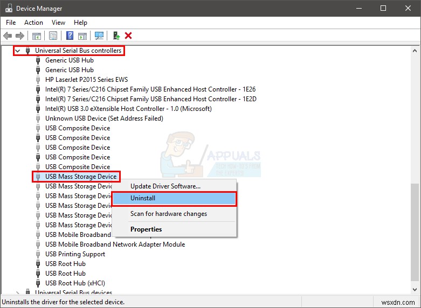Click the device icon beside USB Printing Support
Image resolution: width=421 pixels, height=308 pixels.
(38, 254)
